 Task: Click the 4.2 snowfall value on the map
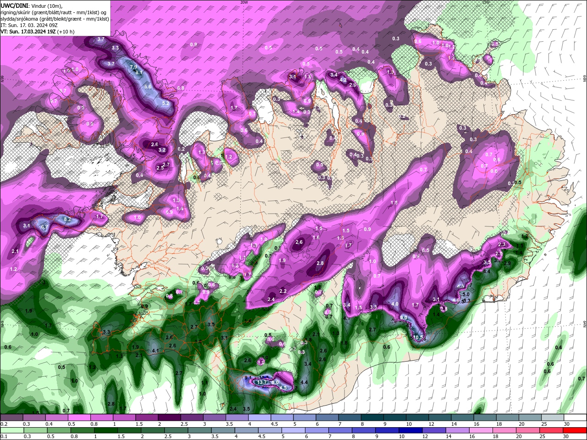click(343, 80)
